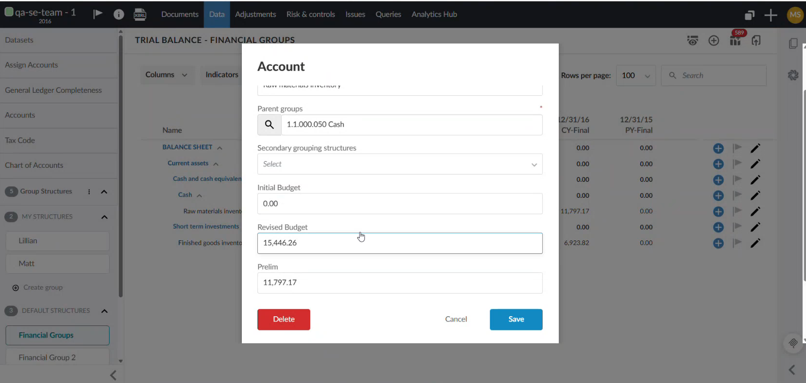This screenshot has height=383, width=806.
Task: Click Cancel in Account dialog
Action: tap(456, 319)
